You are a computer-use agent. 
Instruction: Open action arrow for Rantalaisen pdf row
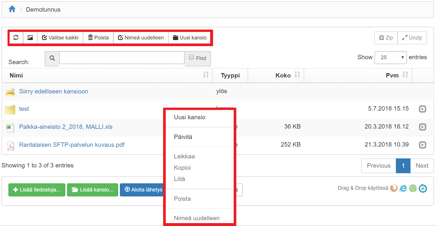(422, 145)
